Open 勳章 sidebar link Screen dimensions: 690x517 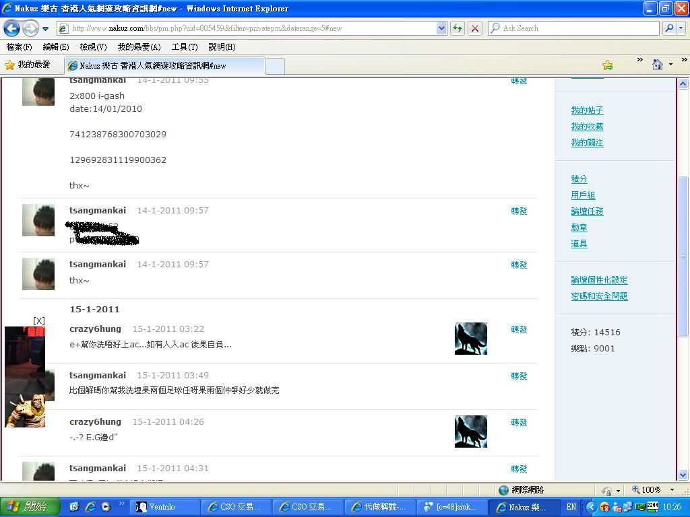tap(579, 228)
